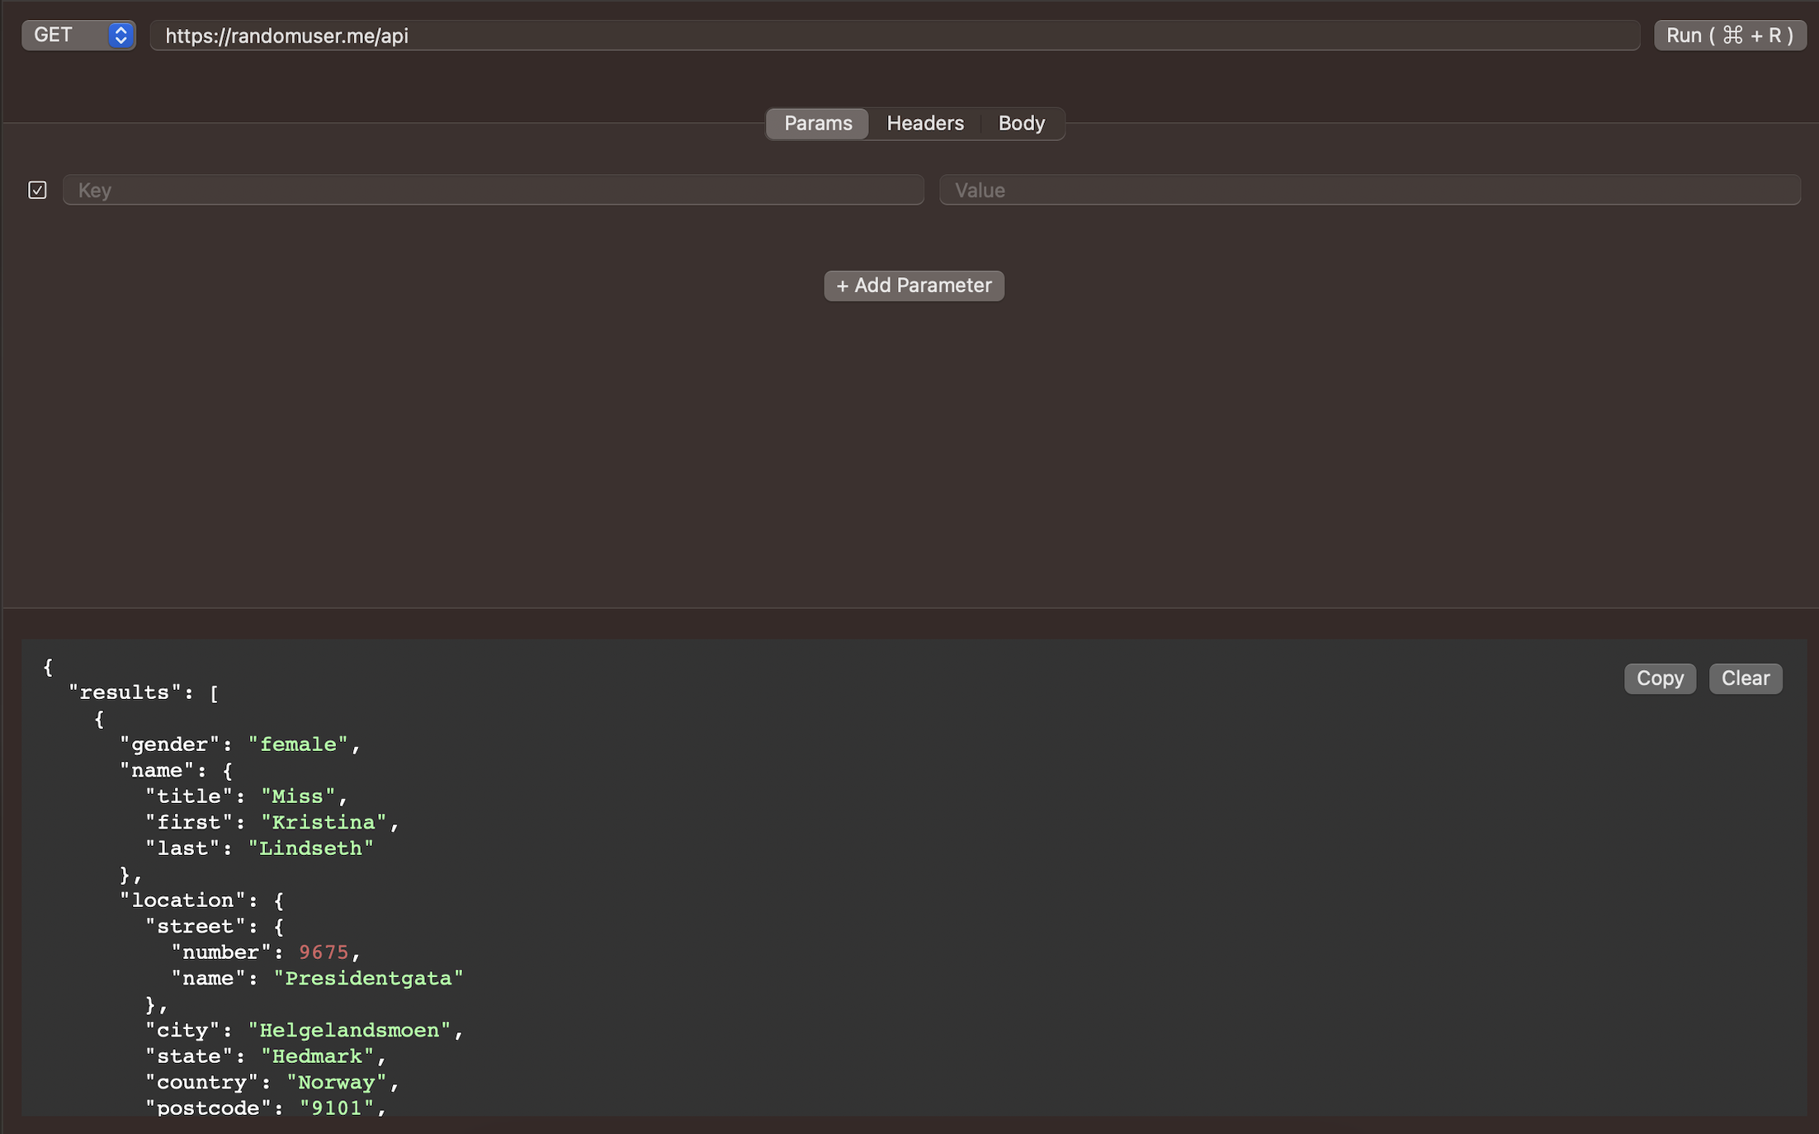Click the "Presidentgata" street name value
Viewport: 1819px width, 1134px height.
368,979
